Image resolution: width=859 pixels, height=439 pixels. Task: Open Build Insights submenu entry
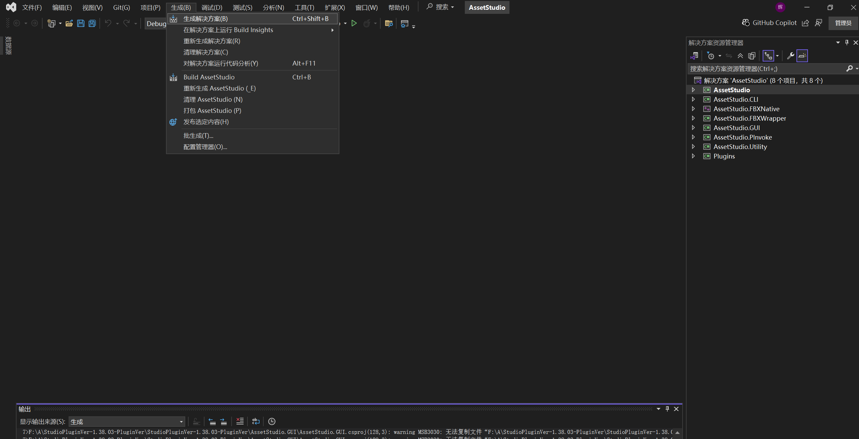point(253,30)
